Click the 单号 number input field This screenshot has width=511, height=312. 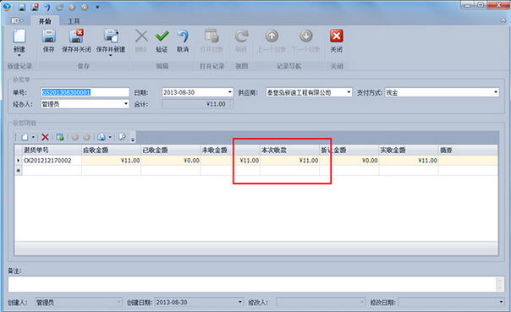pos(85,92)
